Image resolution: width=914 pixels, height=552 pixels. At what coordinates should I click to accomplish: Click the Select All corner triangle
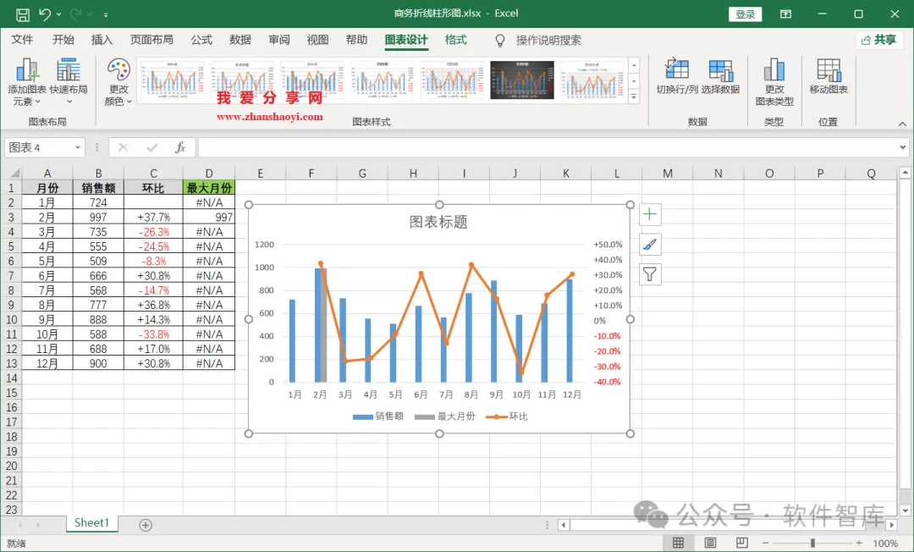pyautogui.click(x=14, y=173)
